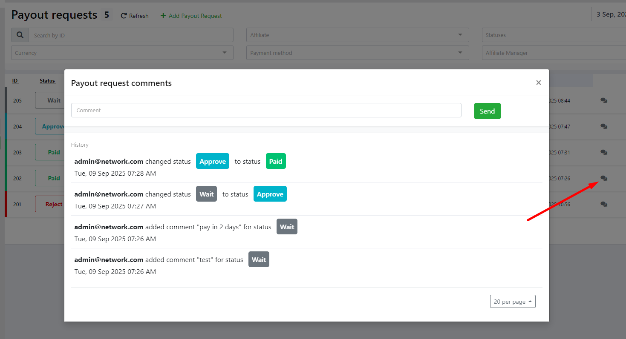This screenshot has width=626, height=339.
Task: Change the 20 per page selector
Action: pos(512,302)
